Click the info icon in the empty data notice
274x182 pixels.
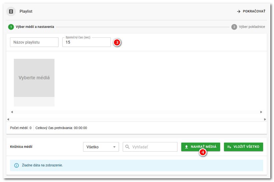click(16, 165)
